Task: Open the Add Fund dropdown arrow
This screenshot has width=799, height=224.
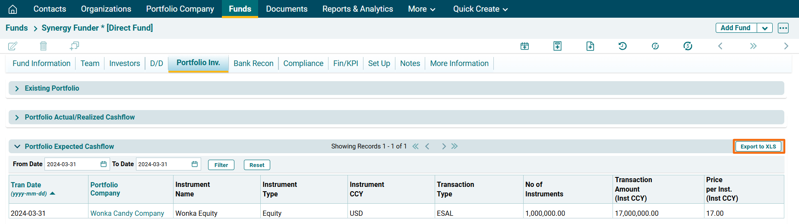Action: [764, 28]
